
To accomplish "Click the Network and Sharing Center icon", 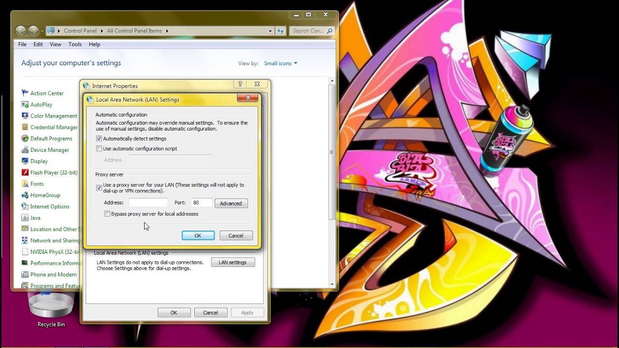I will click(25, 240).
